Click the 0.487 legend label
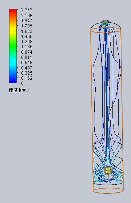The width and height of the screenshot is (131, 203). click(x=27, y=68)
